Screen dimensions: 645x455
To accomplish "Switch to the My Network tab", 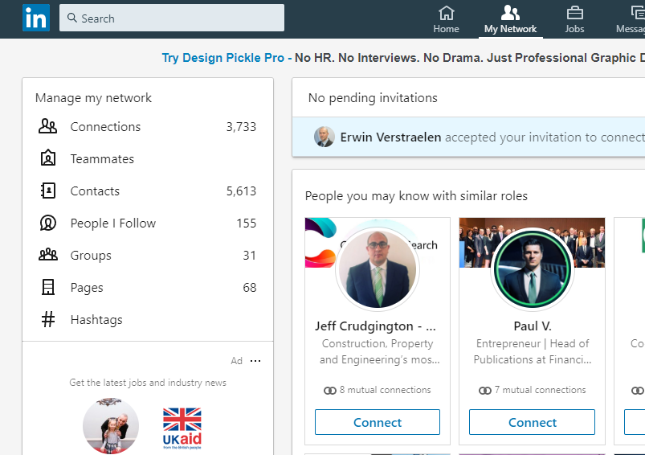I will point(510,18).
